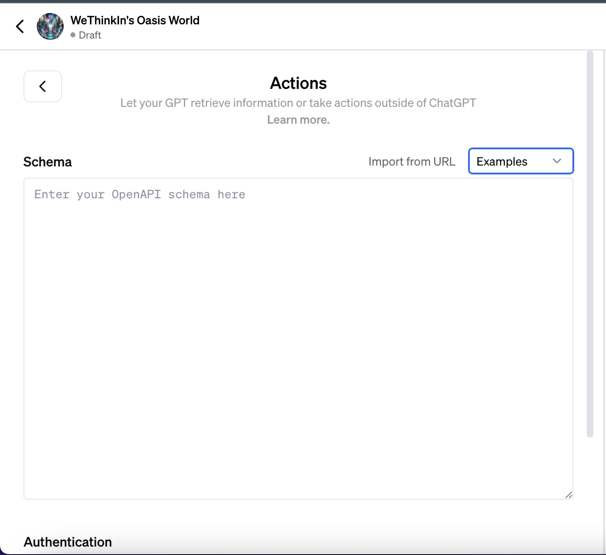This screenshot has width=606, height=555.
Task: Click the Schema section heading
Action: (x=48, y=162)
